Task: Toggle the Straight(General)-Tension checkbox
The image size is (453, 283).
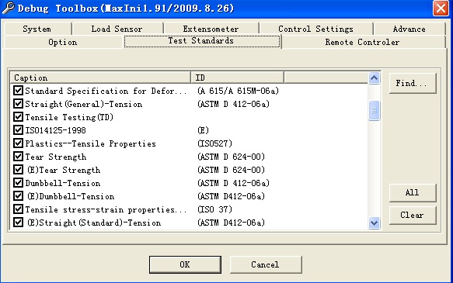Action: (18, 104)
